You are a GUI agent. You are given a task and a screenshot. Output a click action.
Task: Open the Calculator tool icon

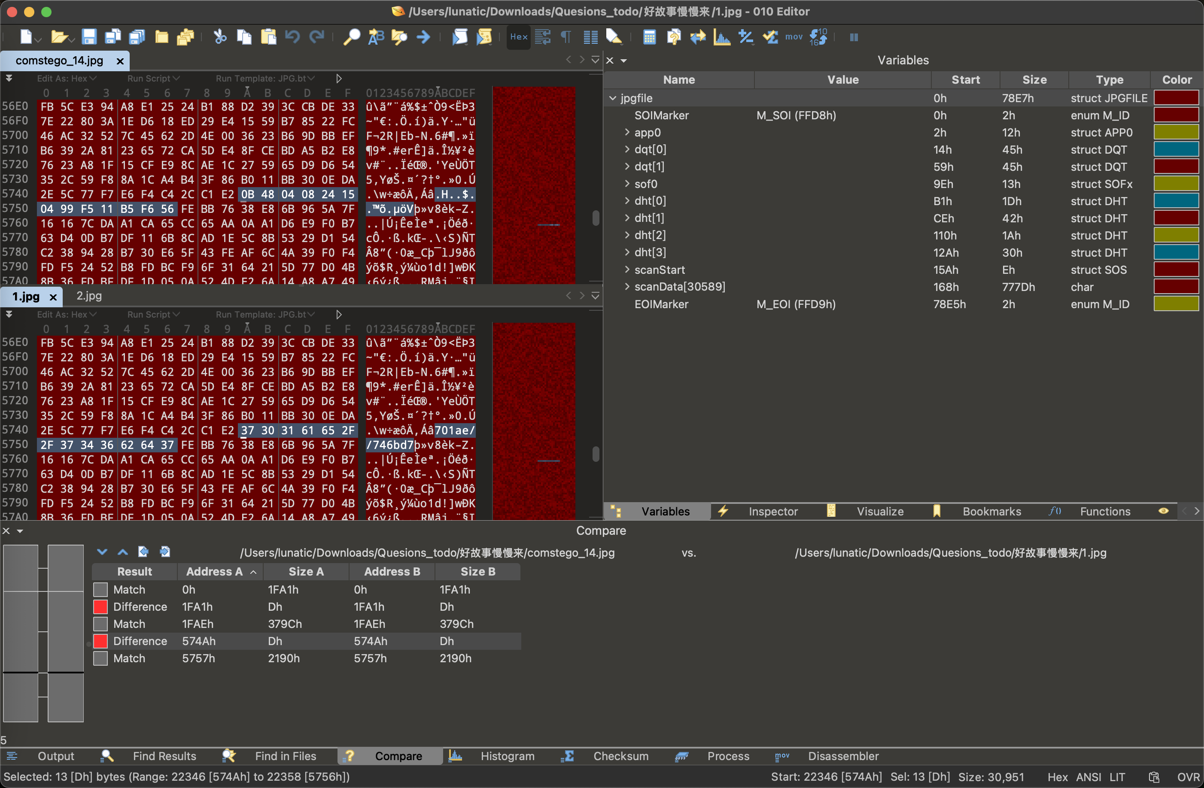point(649,37)
